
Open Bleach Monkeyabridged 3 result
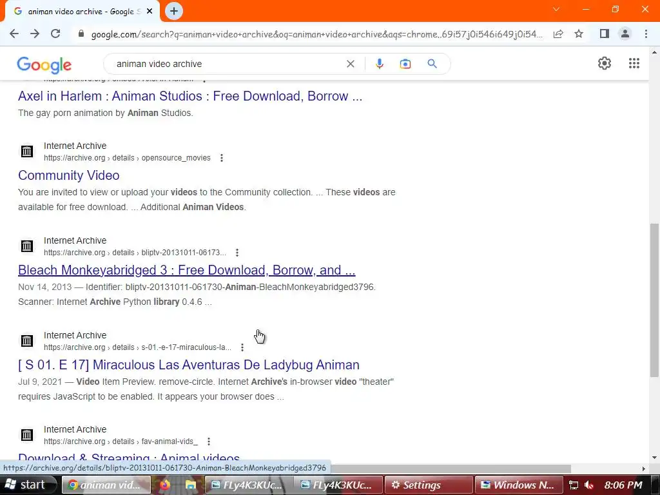tap(186, 270)
